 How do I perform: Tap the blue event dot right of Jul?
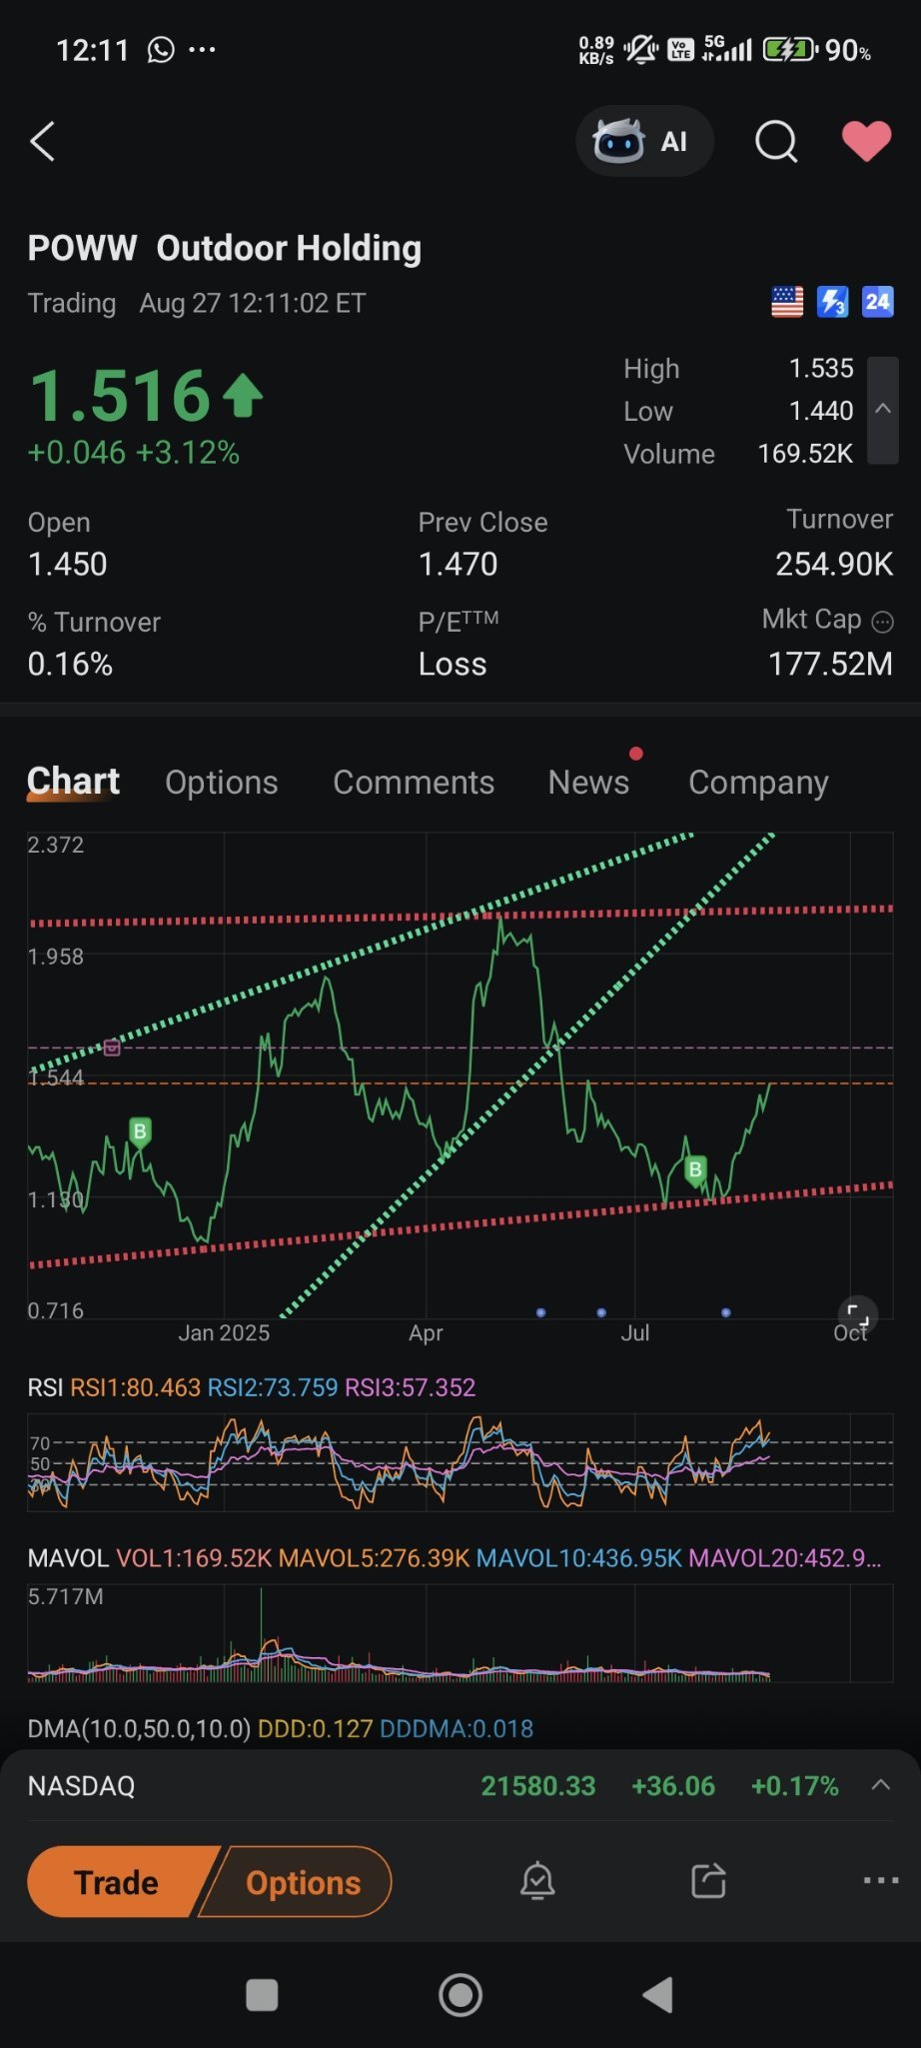[x=725, y=1312]
